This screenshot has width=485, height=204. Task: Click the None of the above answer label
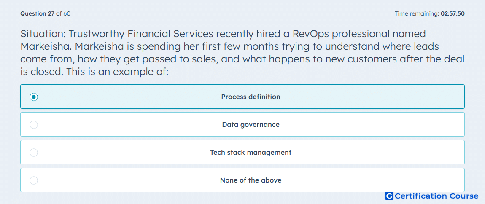coord(251,180)
